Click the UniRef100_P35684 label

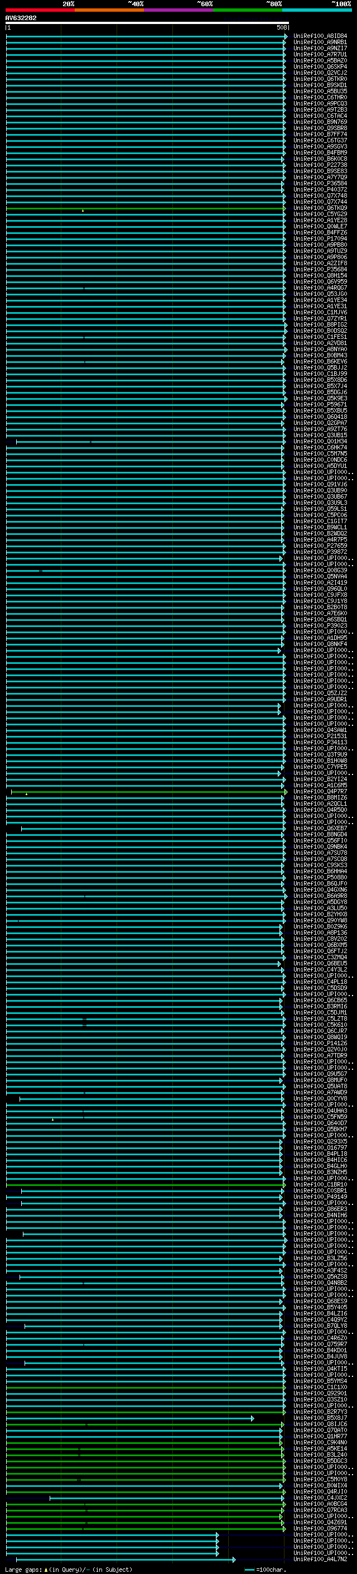pyautogui.click(x=320, y=270)
